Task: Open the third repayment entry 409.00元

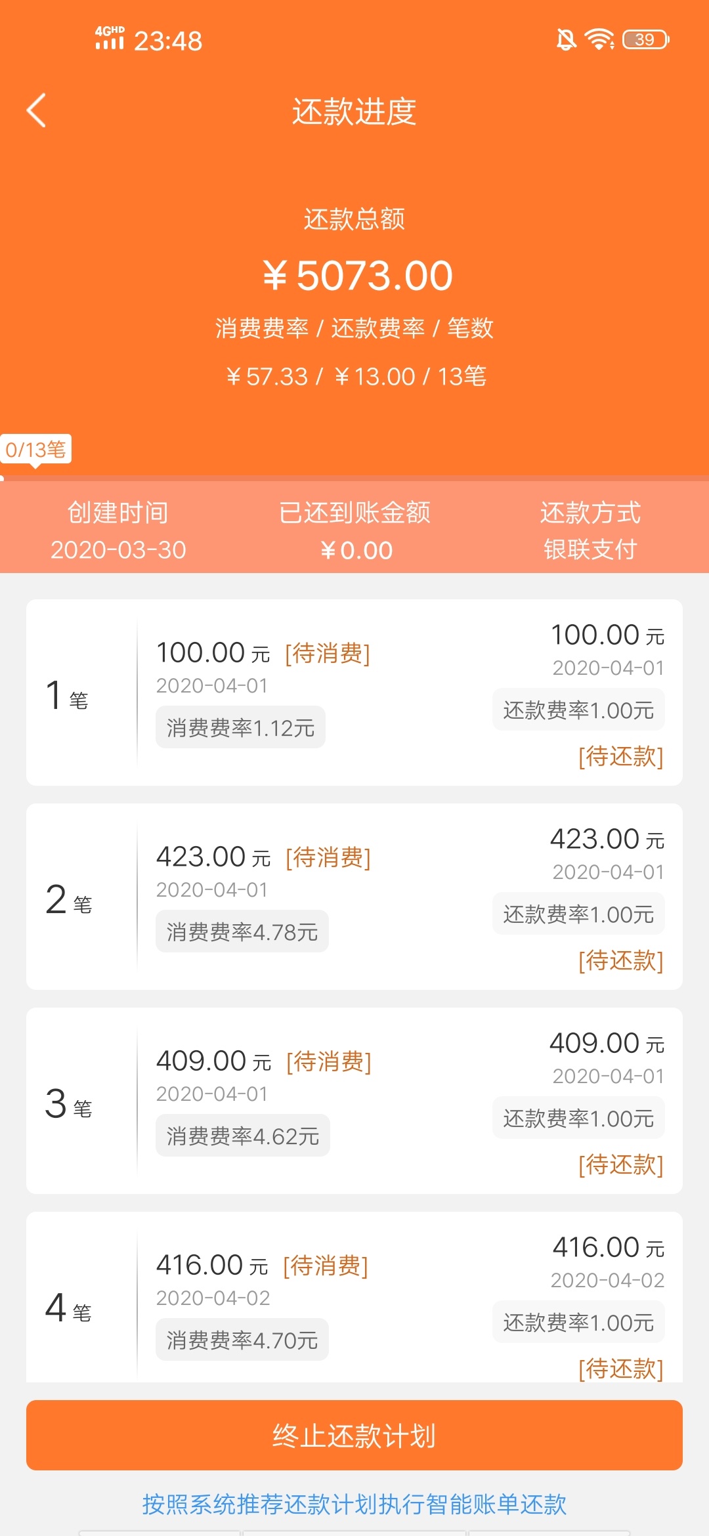Action: [354, 1101]
